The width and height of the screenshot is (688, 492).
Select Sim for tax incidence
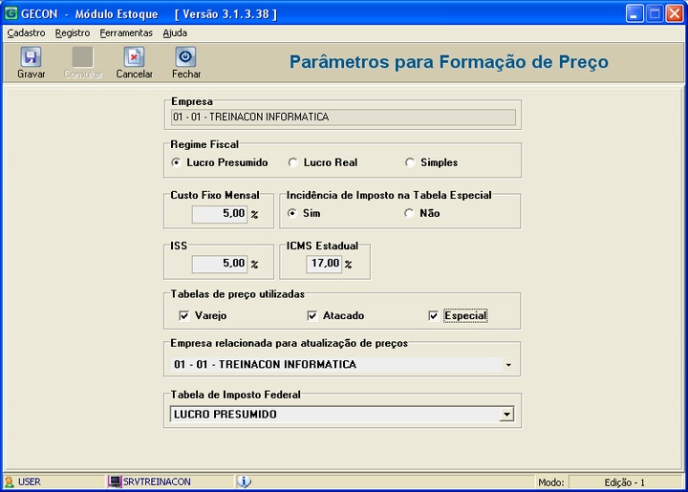[x=291, y=214]
